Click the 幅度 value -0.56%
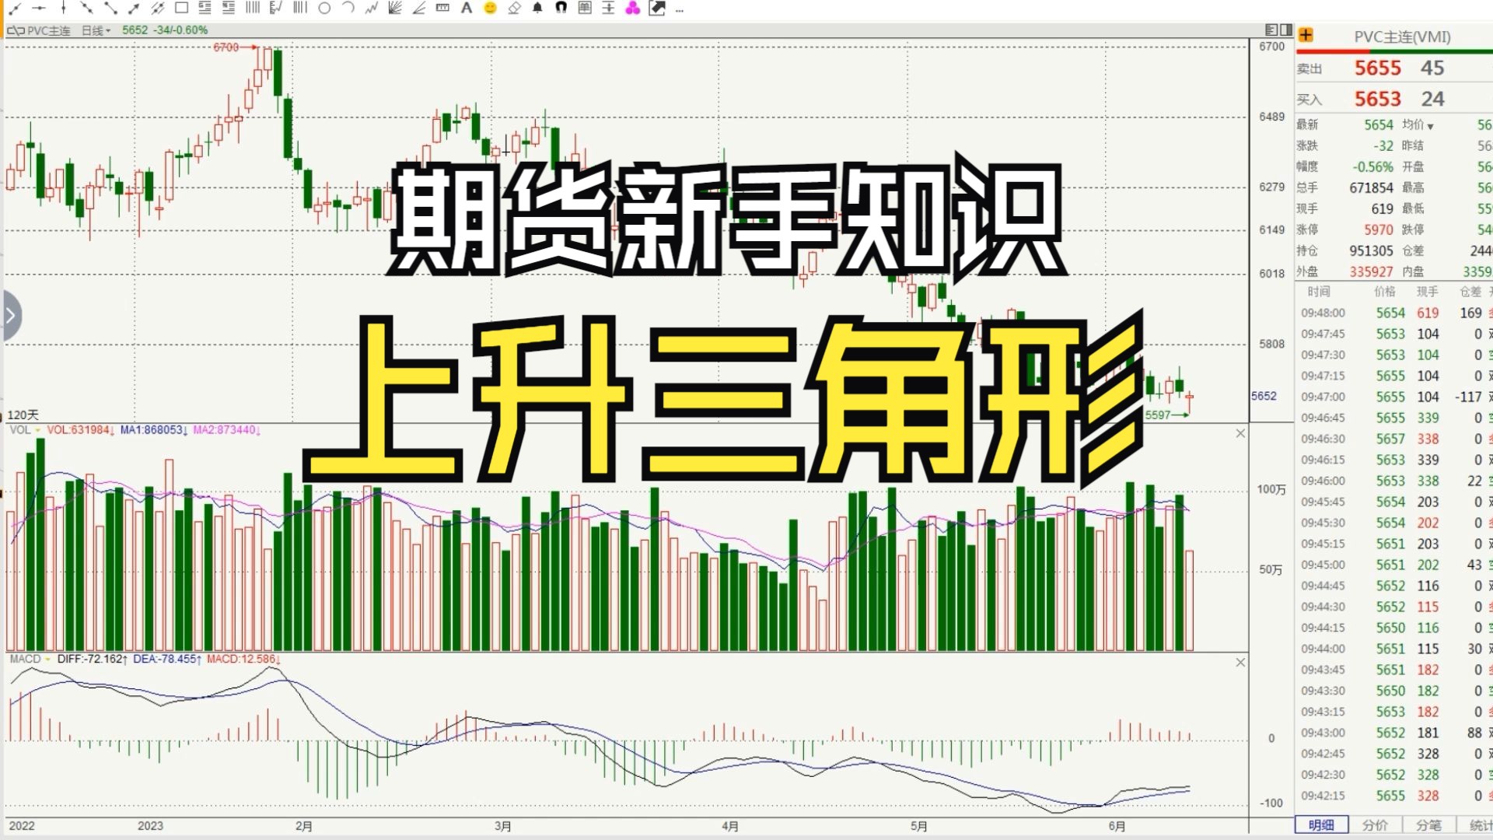Image resolution: width=1493 pixels, height=840 pixels. point(1372,166)
